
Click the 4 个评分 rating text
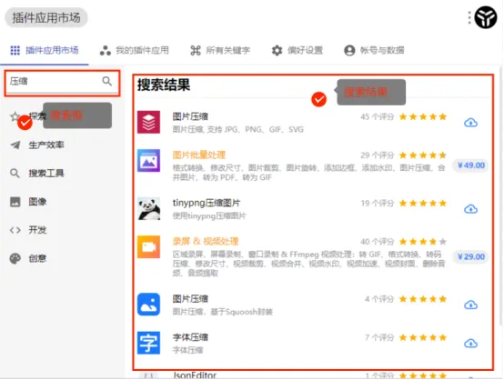click(379, 299)
